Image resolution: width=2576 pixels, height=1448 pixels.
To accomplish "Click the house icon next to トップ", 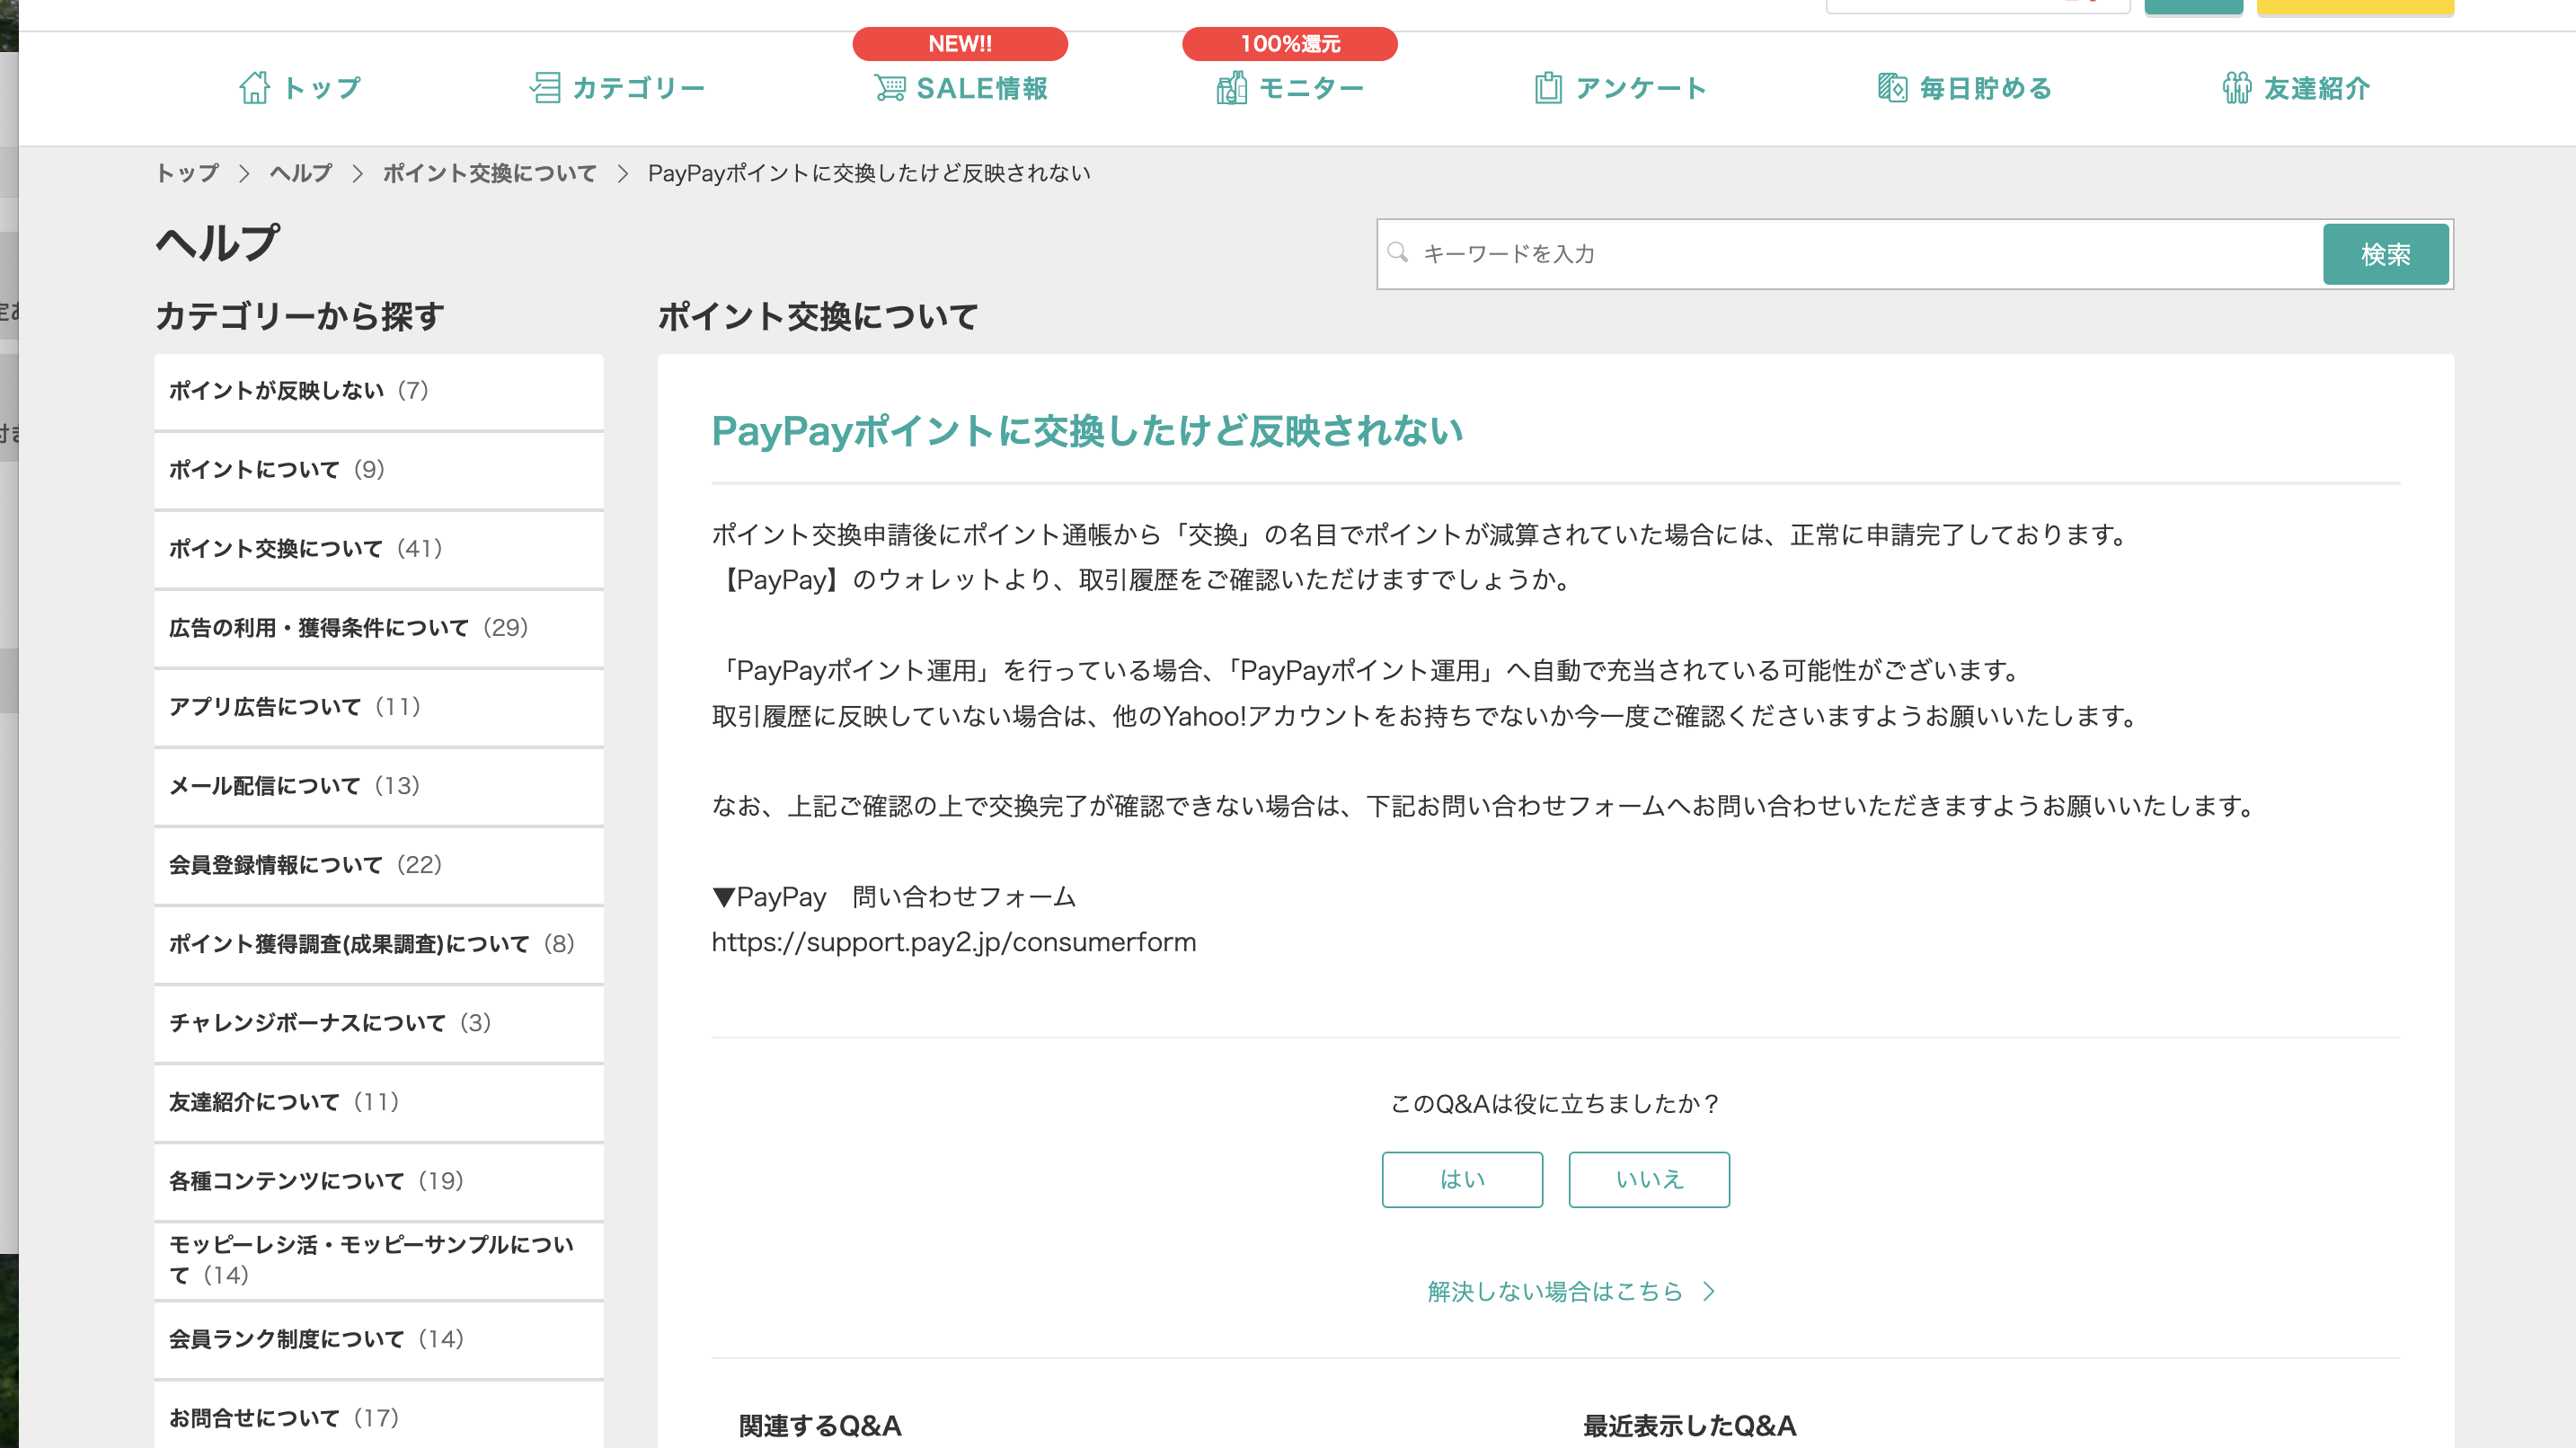I will point(254,88).
